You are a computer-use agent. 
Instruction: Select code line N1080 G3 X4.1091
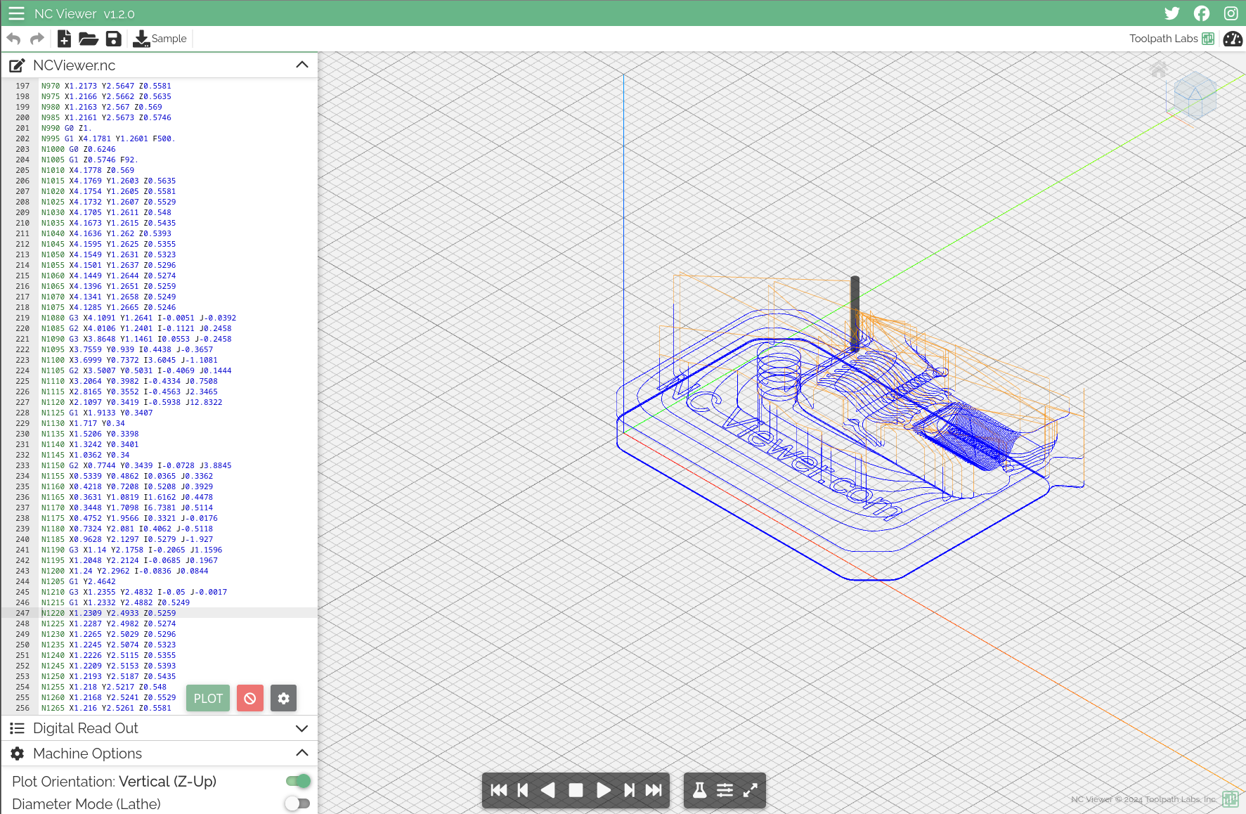pos(138,318)
